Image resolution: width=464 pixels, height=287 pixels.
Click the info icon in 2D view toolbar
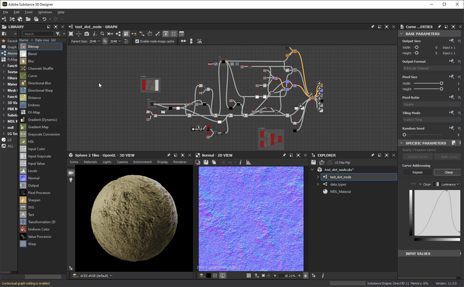(x=241, y=162)
